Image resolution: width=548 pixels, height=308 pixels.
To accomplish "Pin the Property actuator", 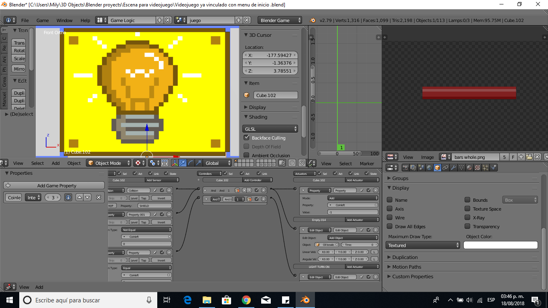I will [x=361, y=190].
